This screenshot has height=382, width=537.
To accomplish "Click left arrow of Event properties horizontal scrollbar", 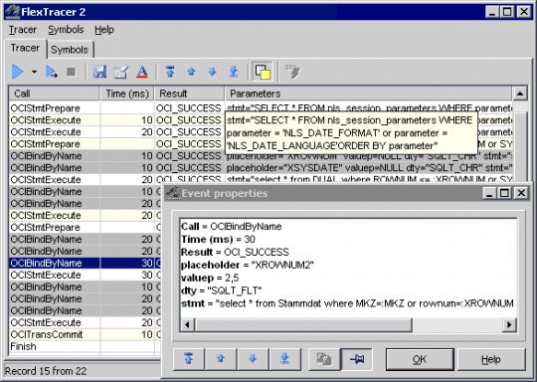I will click(x=187, y=324).
